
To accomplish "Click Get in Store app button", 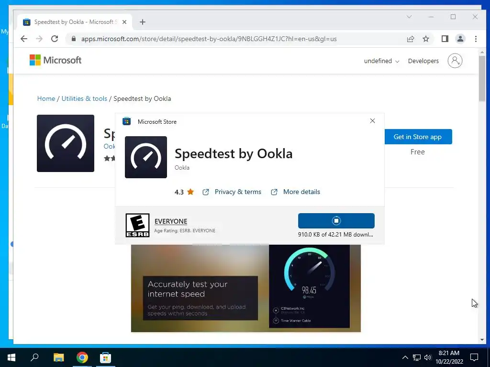I will (417, 137).
